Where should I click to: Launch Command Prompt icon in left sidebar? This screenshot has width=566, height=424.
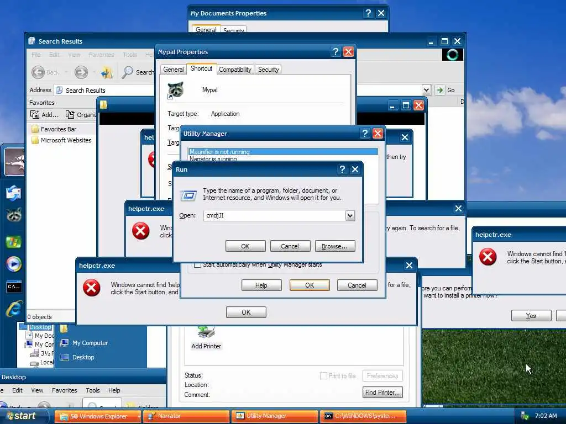[14, 287]
